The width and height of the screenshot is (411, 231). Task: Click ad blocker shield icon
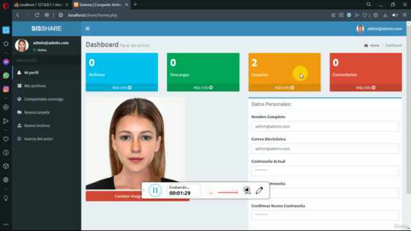[349, 15]
